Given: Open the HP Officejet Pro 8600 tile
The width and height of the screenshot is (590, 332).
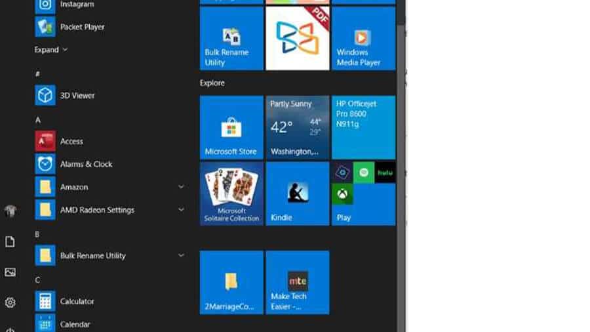Looking at the screenshot, I should (x=363, y=127).
